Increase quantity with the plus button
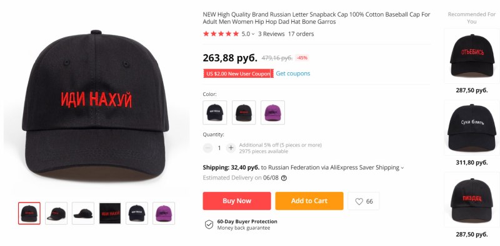500x246 pixels. (x=231, y=148)
